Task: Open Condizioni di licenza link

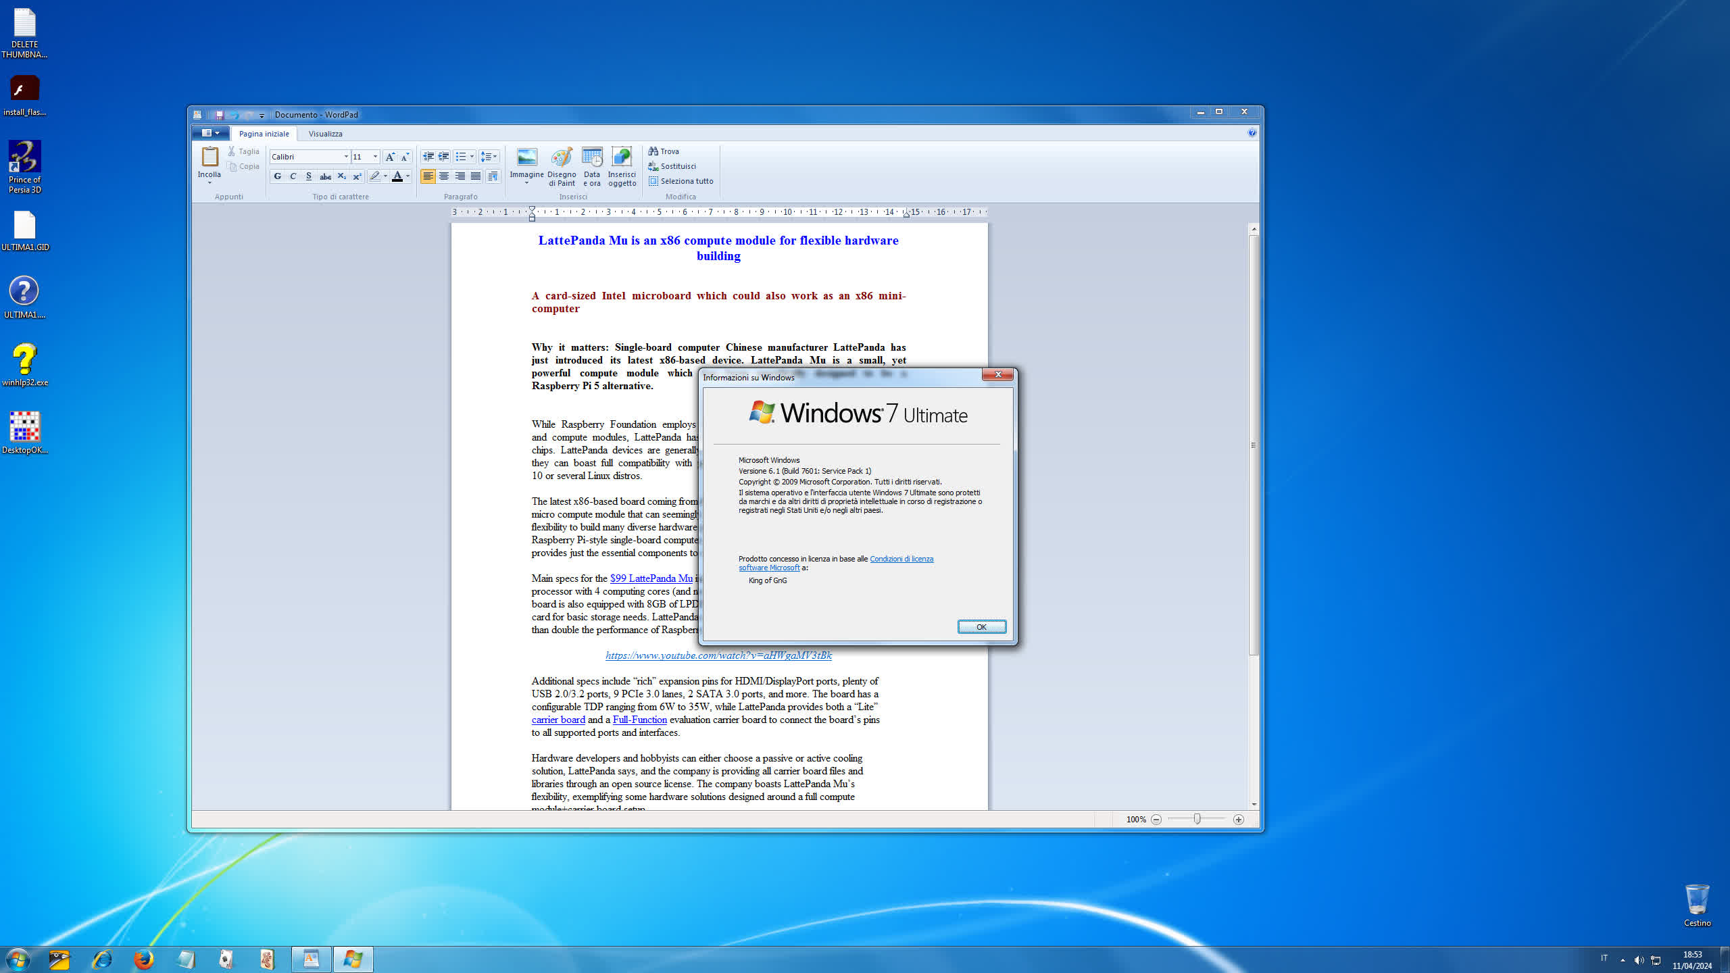Action: (901, 559)
